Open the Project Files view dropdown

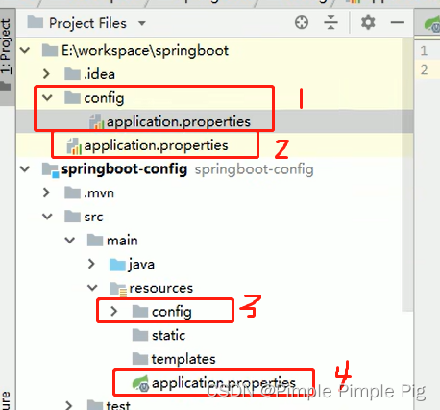coord(142,23)
